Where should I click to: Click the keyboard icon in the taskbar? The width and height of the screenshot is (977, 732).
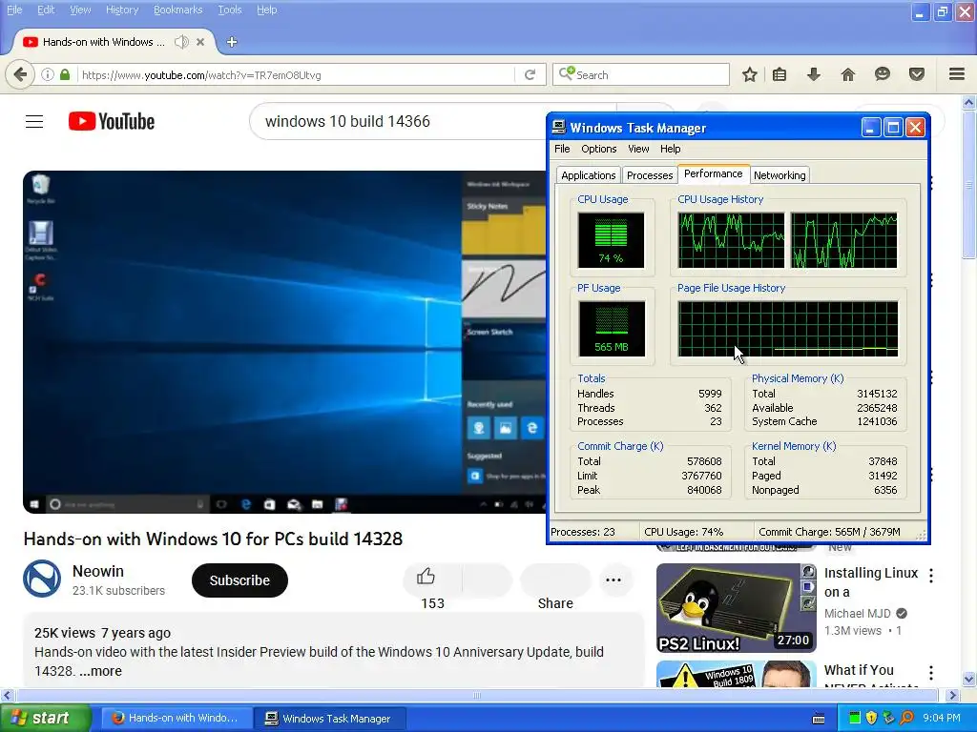[x=819, y=719]
